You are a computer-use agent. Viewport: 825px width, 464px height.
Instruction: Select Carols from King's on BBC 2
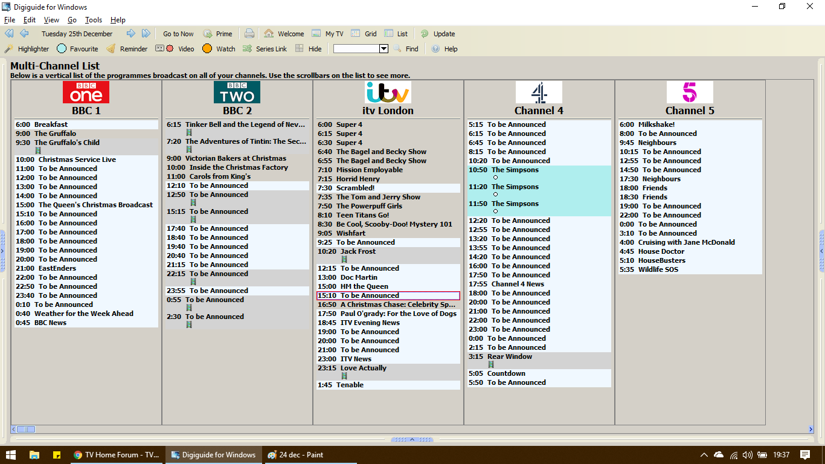237,176
